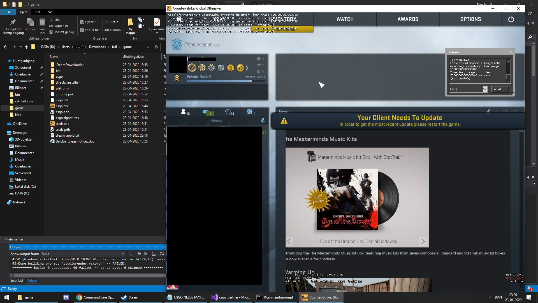Click Explorer up-one-level arrow
Viewport: 538px width, 303px height.
tap(26, 47)
